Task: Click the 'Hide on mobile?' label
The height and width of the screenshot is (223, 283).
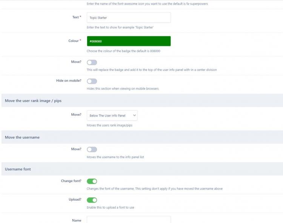Action: 68,81
